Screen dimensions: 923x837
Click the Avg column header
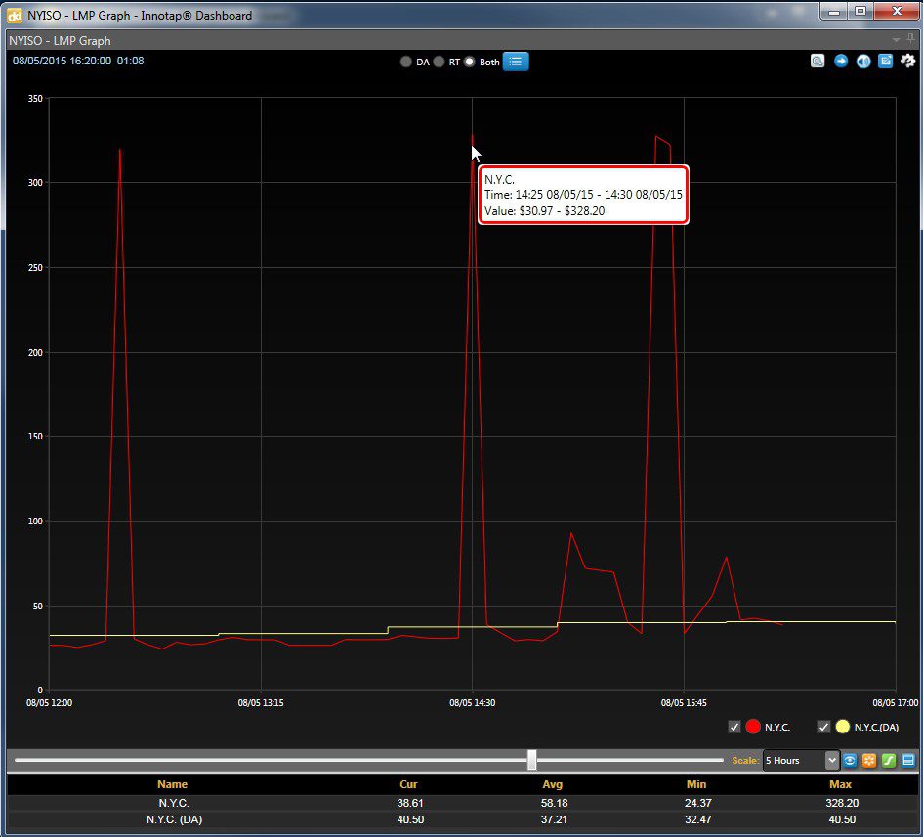pyautogui.click(x=553, y=784)
